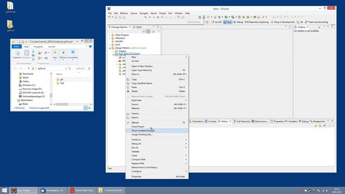Select the Package Explorer tab

pyautogui.click(x=119, y=27)
